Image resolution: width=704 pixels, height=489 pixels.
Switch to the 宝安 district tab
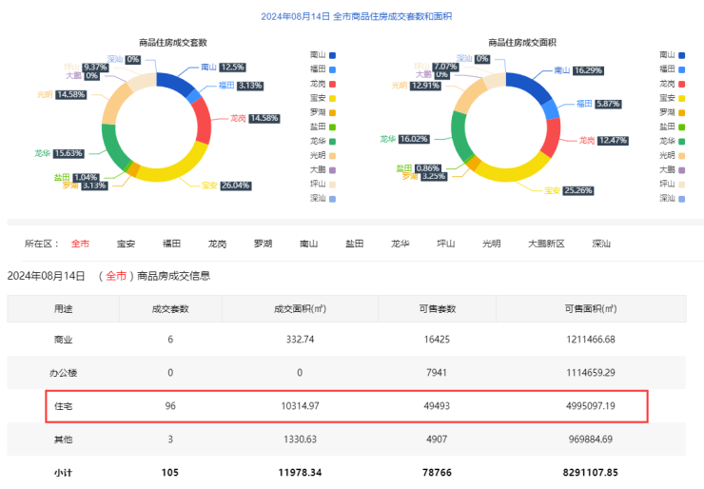[126, 244]
